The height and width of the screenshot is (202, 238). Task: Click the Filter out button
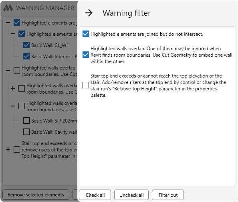pos(168,195)
